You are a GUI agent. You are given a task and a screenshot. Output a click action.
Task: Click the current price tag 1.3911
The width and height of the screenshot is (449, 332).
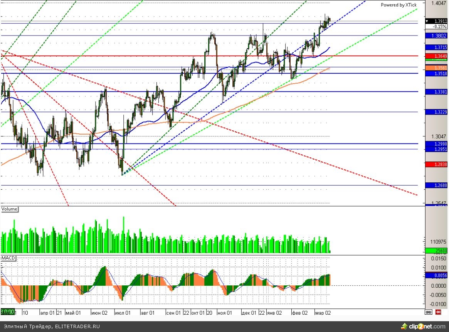click(436, 21)
